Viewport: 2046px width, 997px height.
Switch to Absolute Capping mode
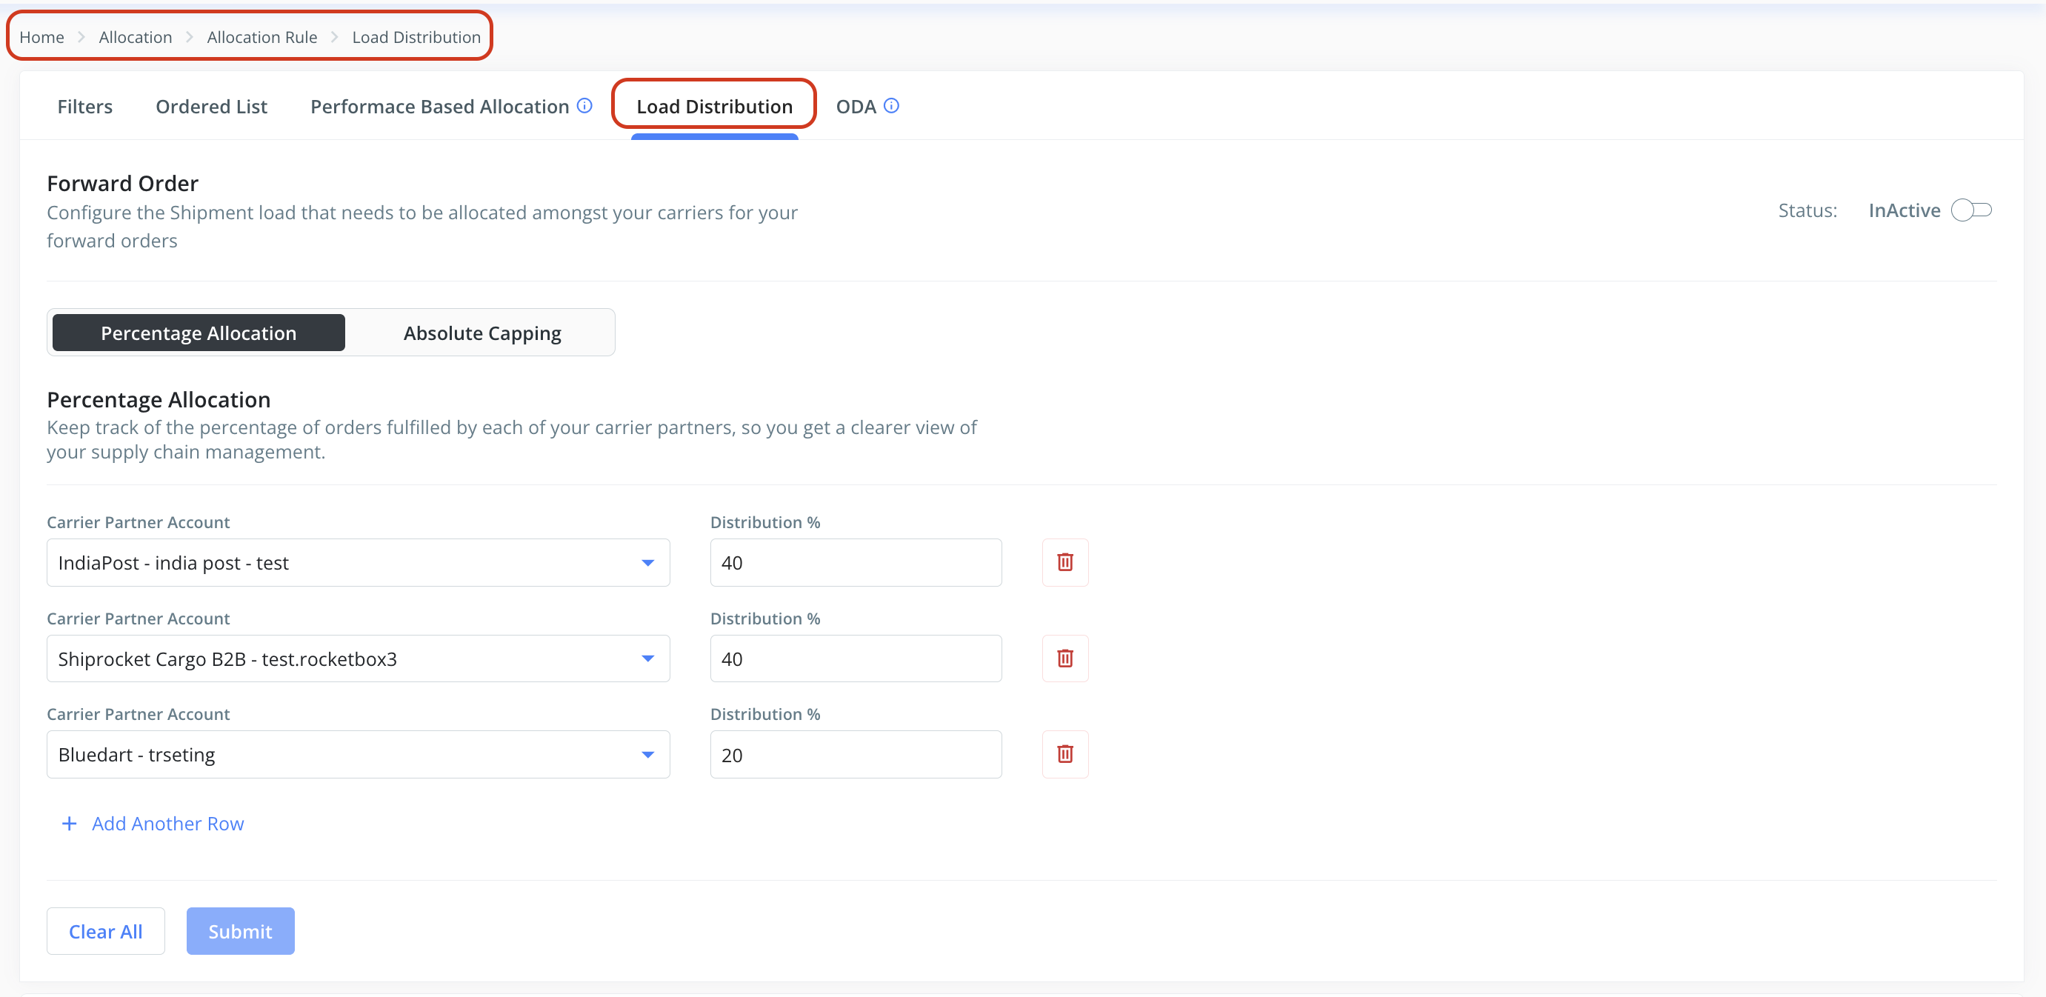(482, 333)
